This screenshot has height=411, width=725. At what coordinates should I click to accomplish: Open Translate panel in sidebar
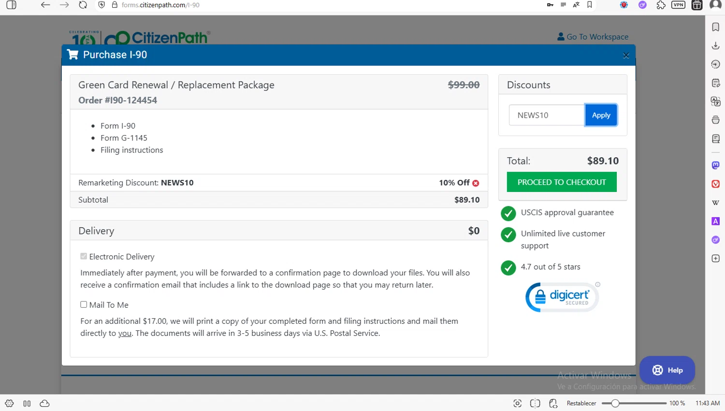[716, 101]
